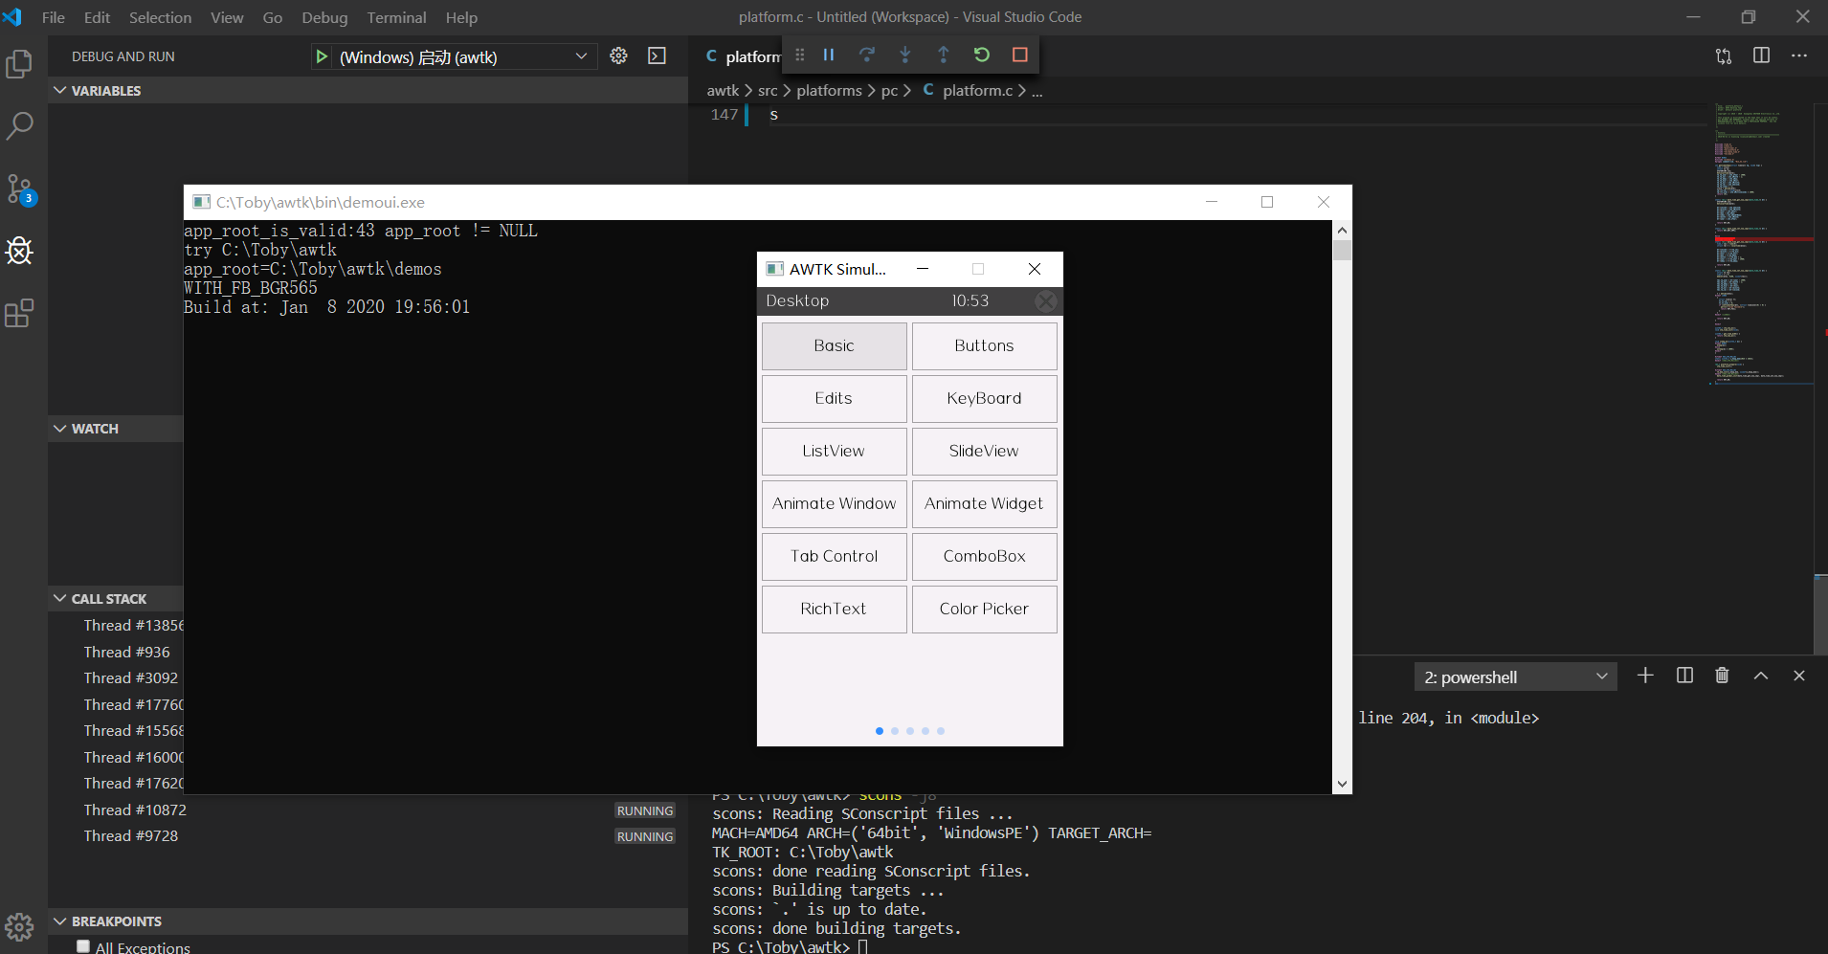Click Step Into in debug toolbar
The image size is (1828, 954).
click(905, 55)
